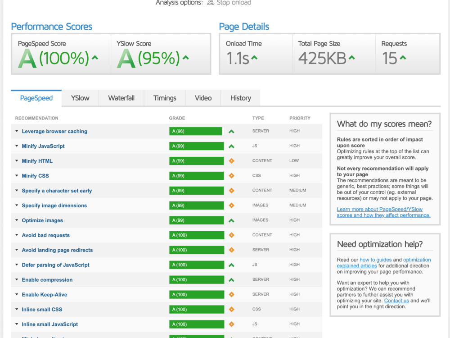The height and width of the screenshot is (338, 450).
Task: Open the Timings tab
Action: click(x=165, y=98)
